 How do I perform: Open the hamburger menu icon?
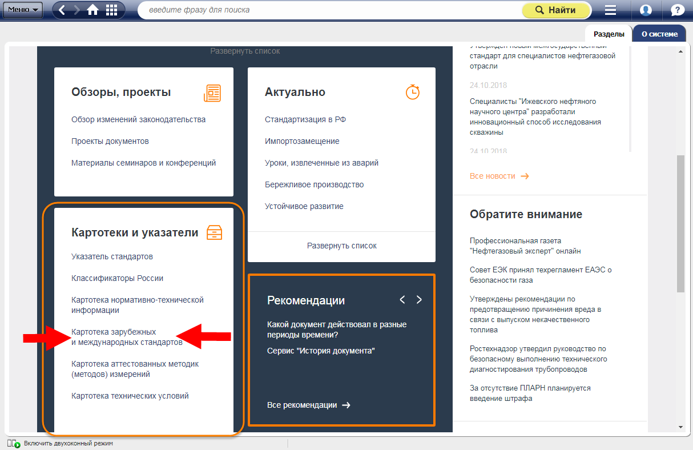[x=611, y=10]
